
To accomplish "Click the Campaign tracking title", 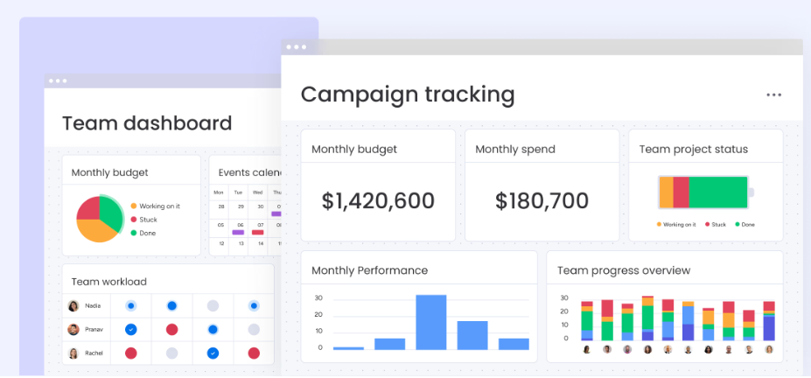I will click(x=408, y=94).
